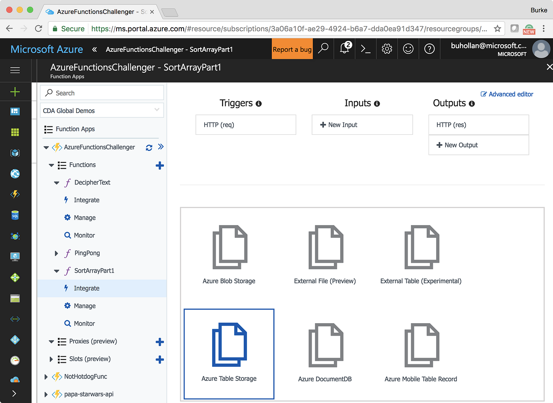Open portal settings with the gear icon

pyautogui.click(x=387, y=48)
